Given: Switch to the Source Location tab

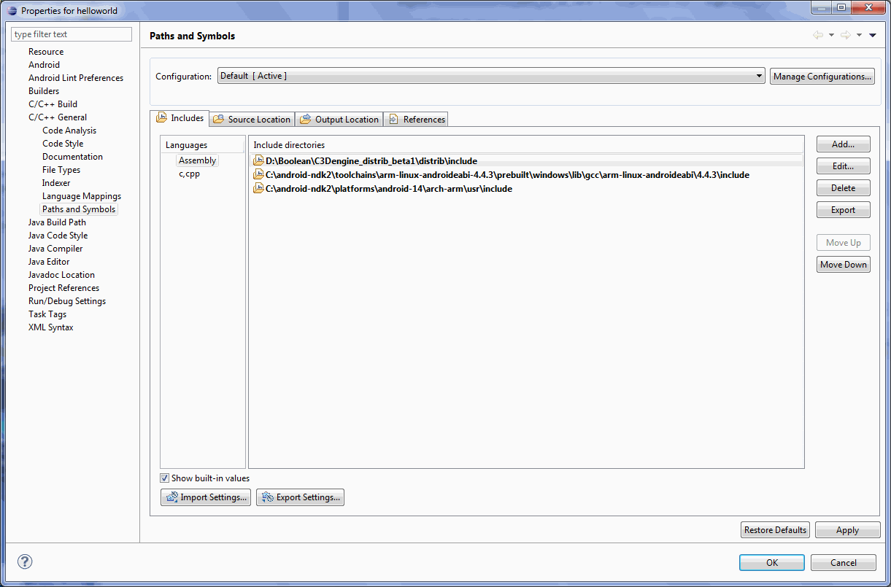Looking at the screenshot, I should tap(252, 120).
